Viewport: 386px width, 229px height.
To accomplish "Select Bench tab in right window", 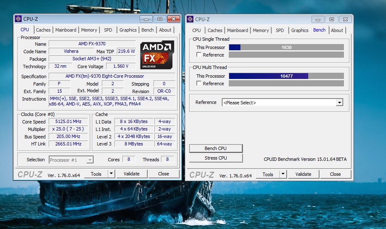I will click(319, 30).
